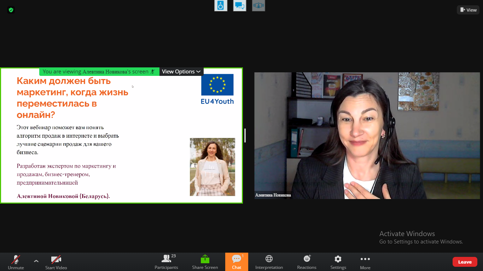
Task: Open Settings gear in the toolbar
Action: (x=338, y=262)
